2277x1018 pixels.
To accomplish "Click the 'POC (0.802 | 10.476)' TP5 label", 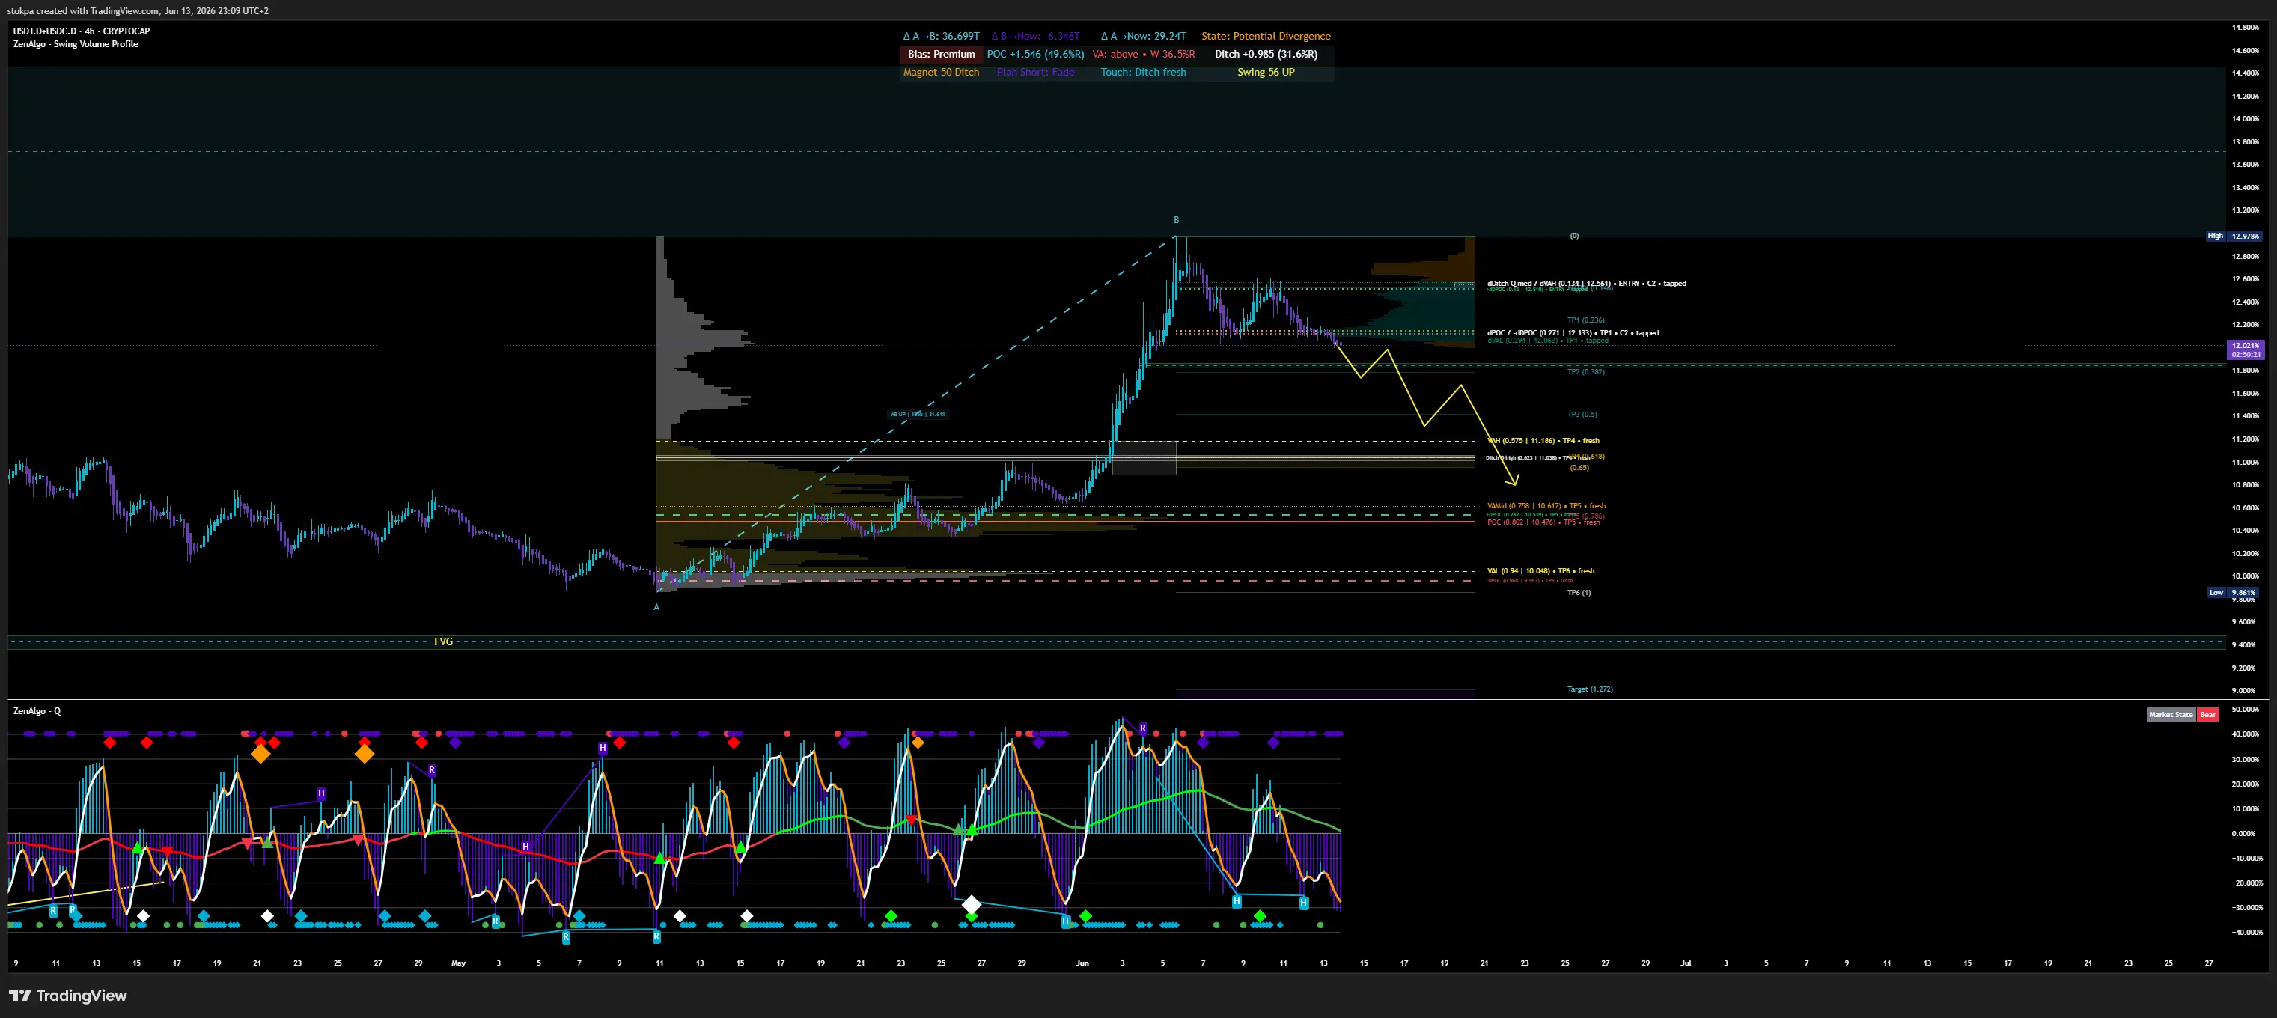I will (1543, 522).
